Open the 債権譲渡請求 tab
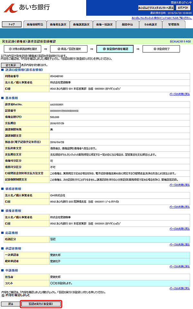 click(81, 25)
